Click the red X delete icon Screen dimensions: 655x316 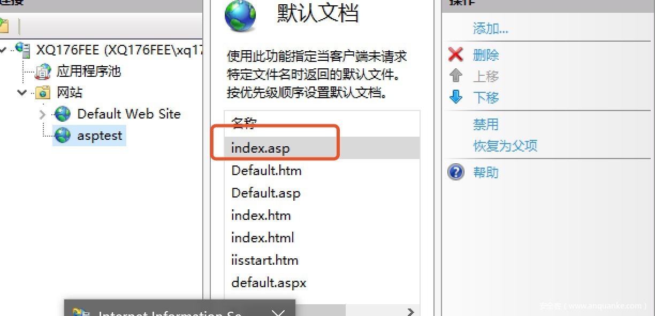[x=455, y=55]
